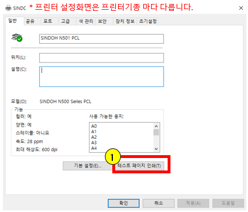Screen dimensions: 248x212
Task: Click 테스트 페이지 인쇄(T) button
Action: [x=139, y=166]
